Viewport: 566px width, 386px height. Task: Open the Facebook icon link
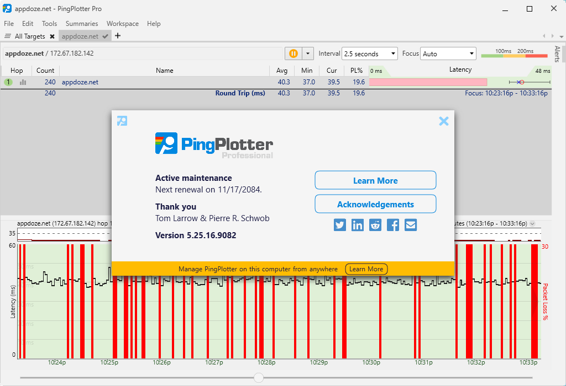click(393, 225)
